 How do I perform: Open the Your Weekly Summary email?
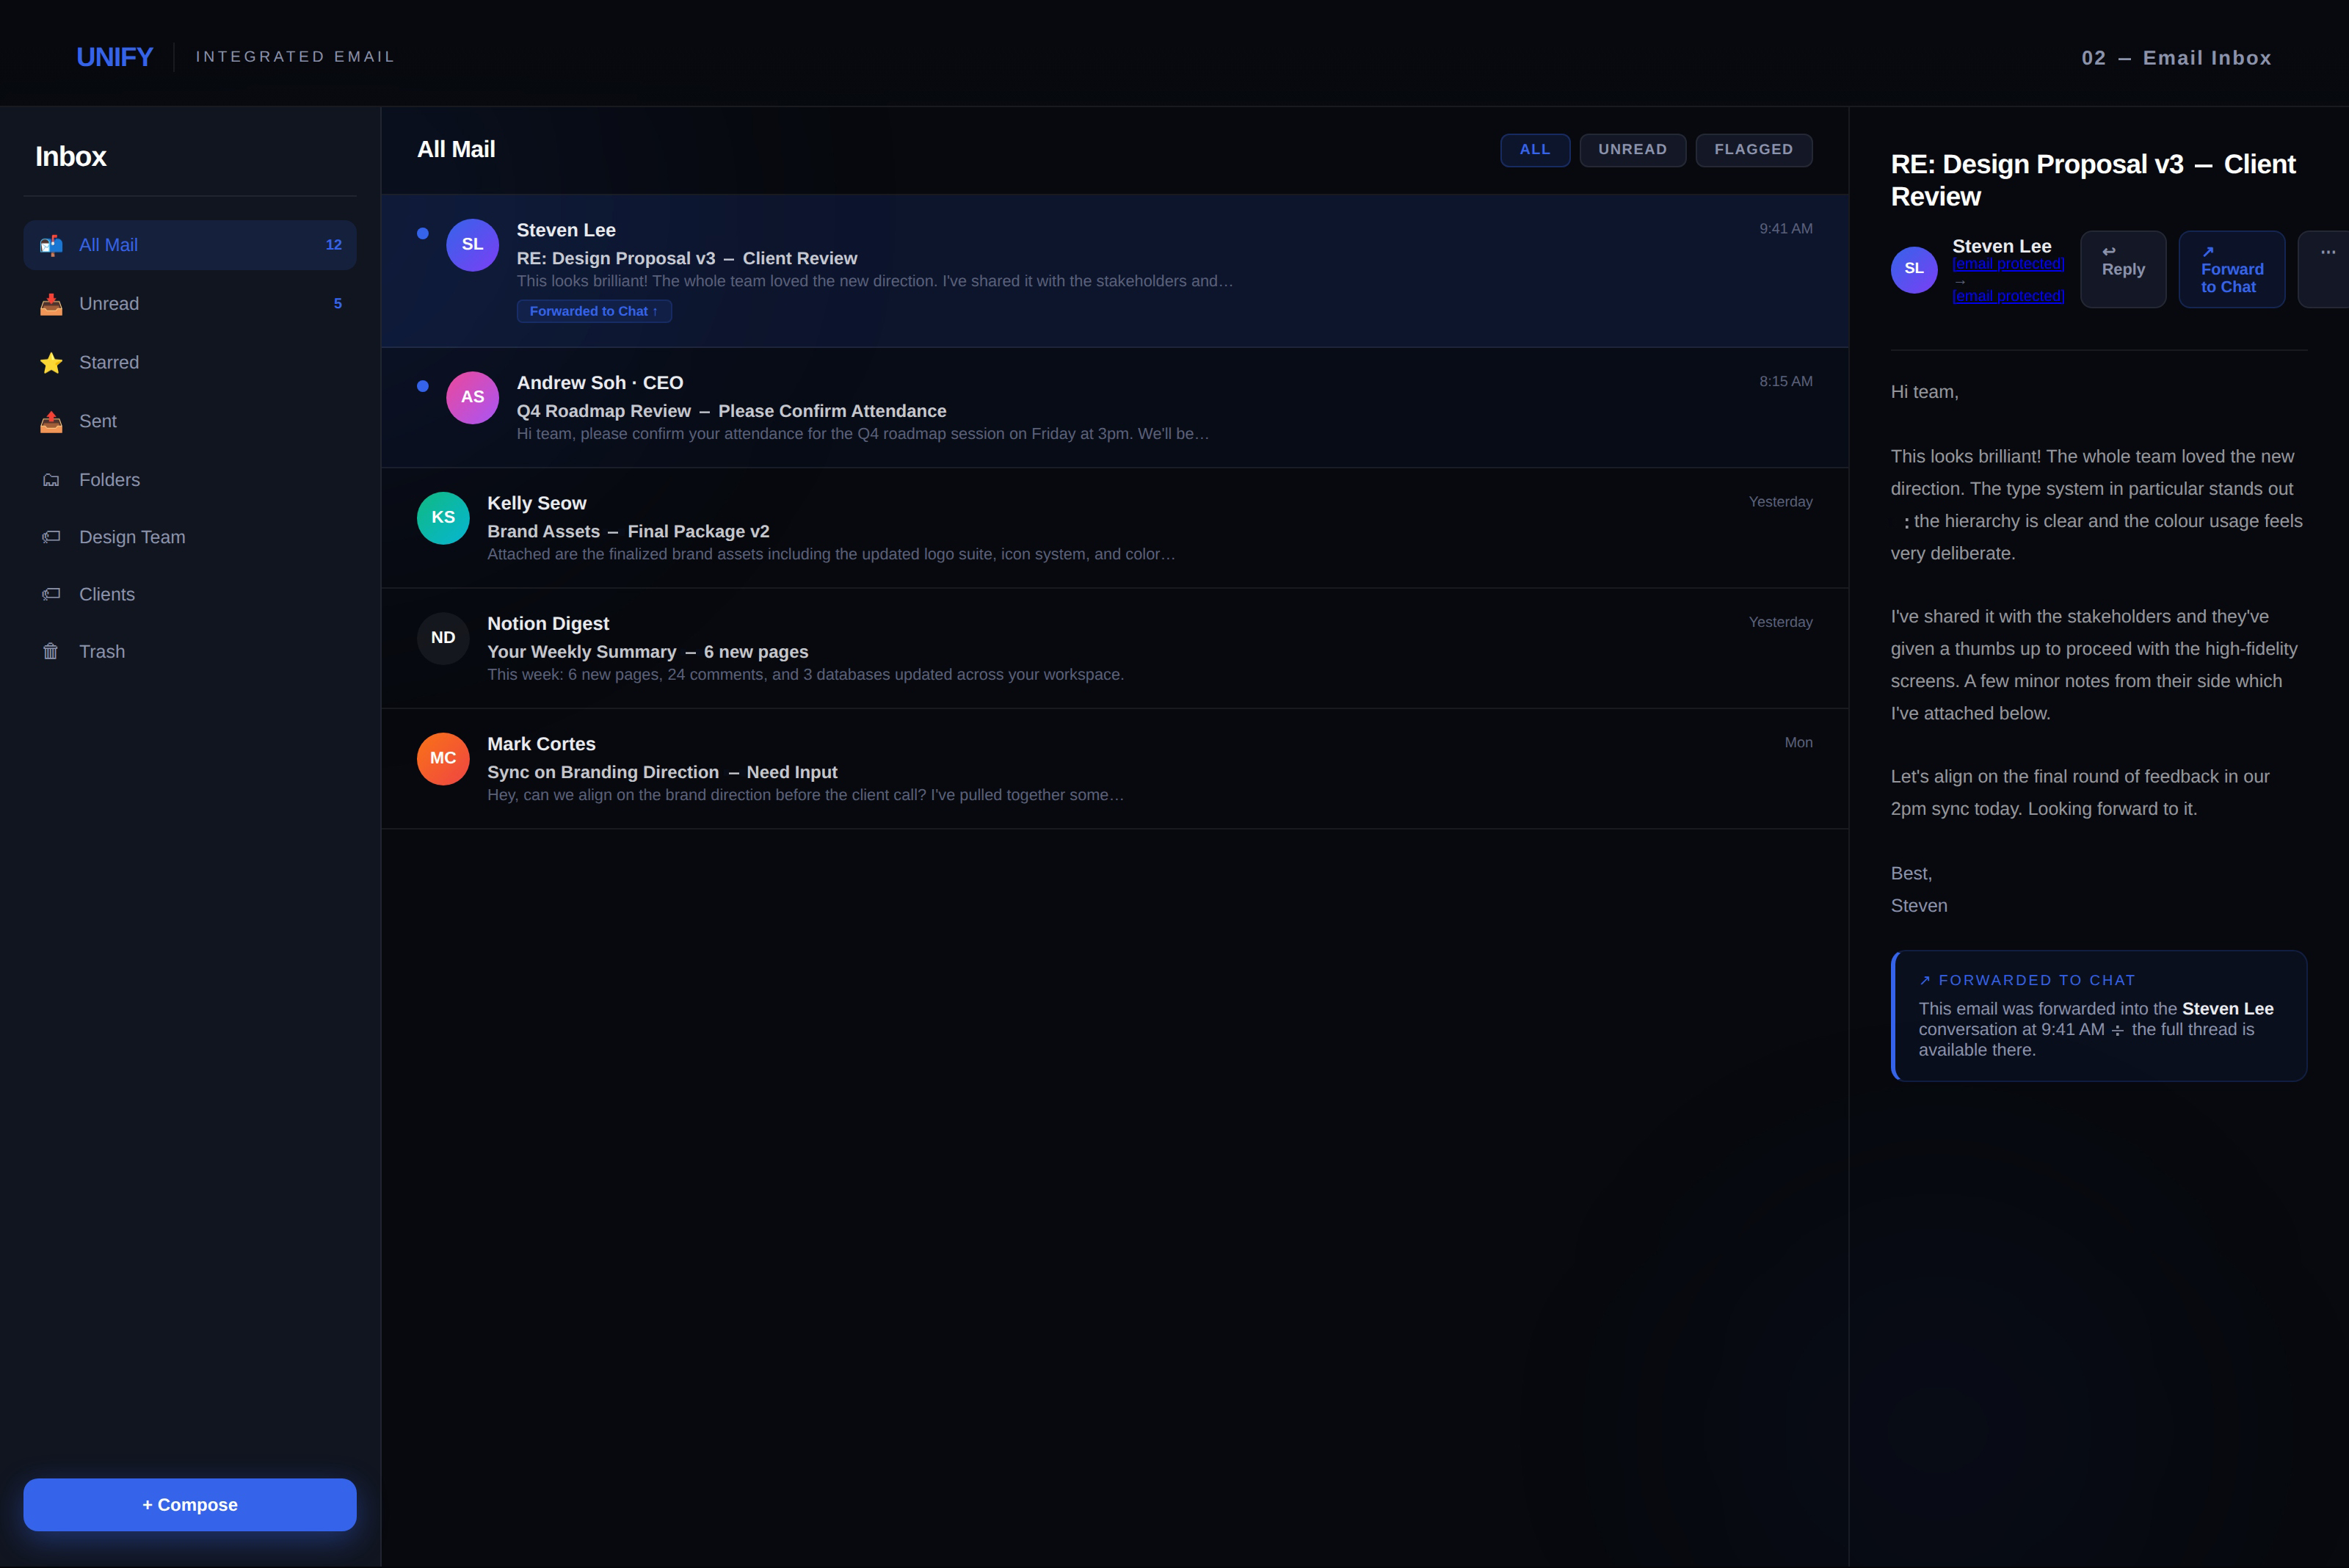click(x=1114, y=649)
